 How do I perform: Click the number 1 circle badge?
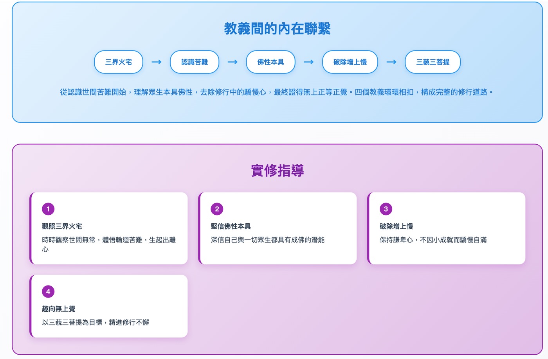48,209
